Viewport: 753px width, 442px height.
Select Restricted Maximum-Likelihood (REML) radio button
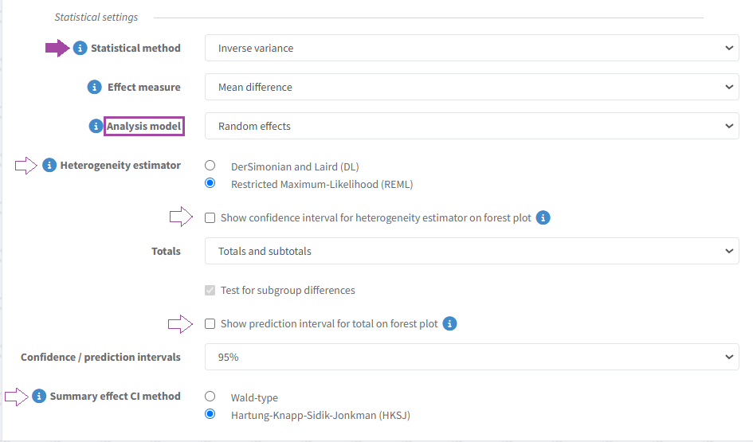pyautogui.click(x=210, y=183)
